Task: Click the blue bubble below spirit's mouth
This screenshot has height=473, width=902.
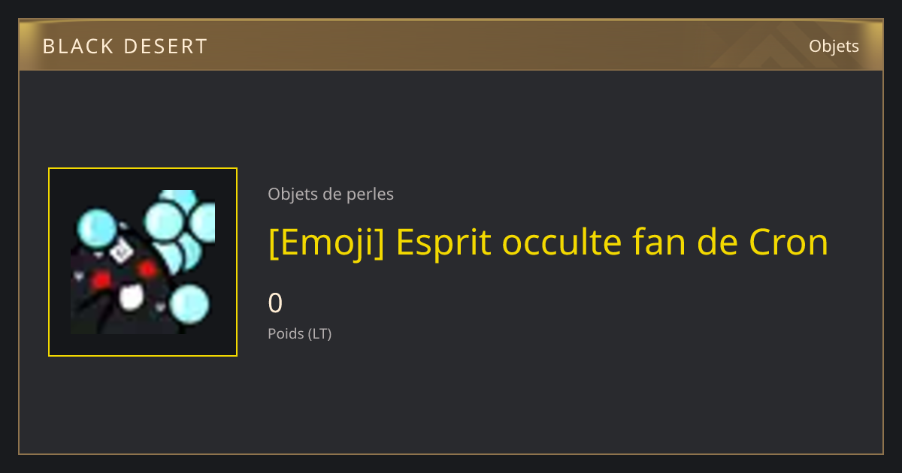Action: click(188, 304)
